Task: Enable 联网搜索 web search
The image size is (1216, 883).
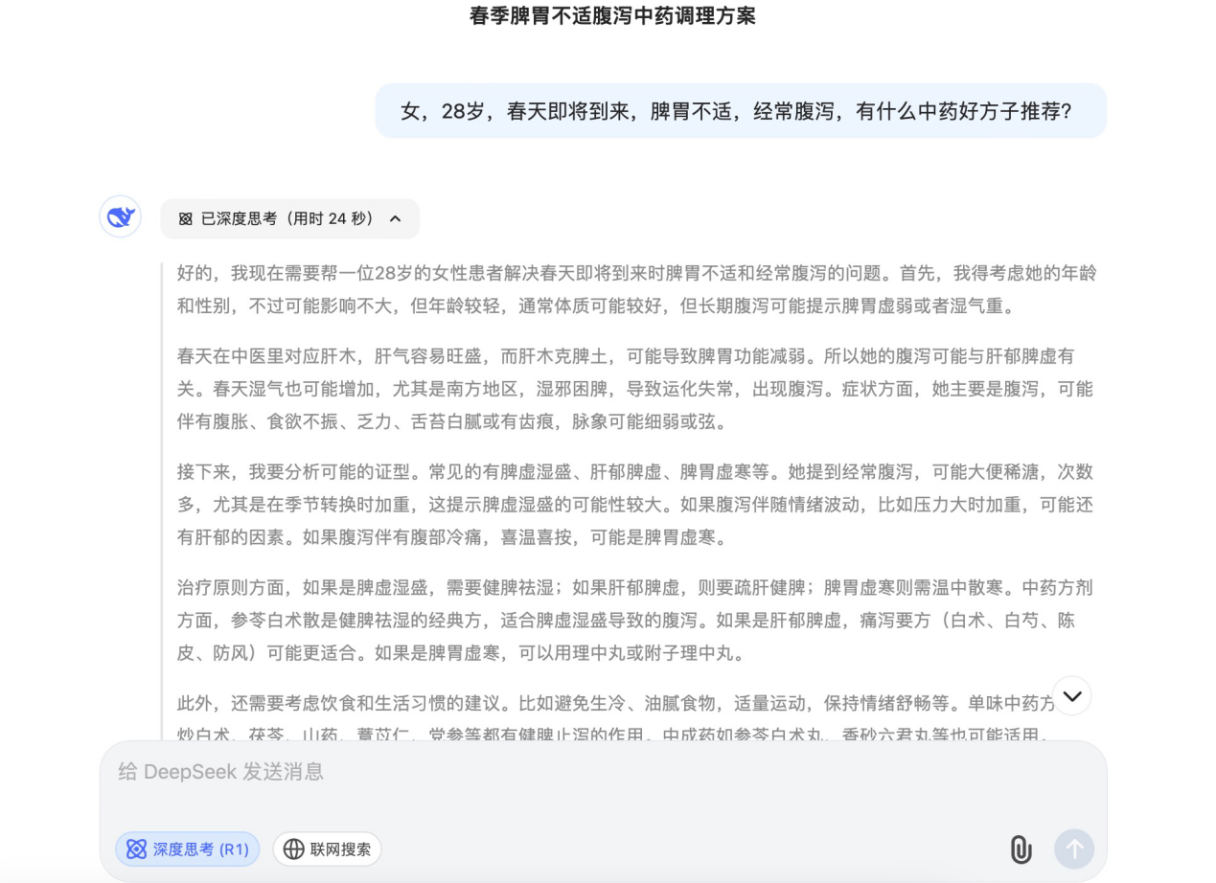Action: pos(327,849)
